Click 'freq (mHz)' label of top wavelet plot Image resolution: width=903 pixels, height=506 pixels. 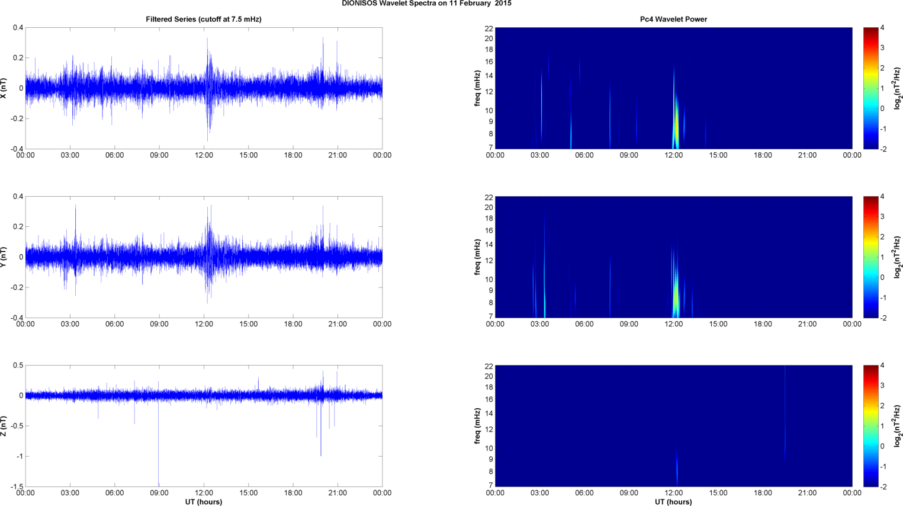click(477, 88)
